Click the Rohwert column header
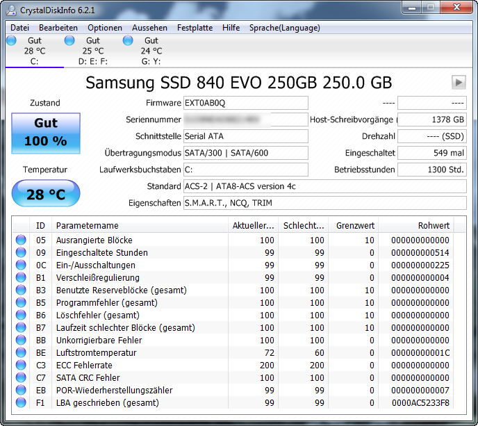Viewport: 478px width, 426px height. [434, 225]
